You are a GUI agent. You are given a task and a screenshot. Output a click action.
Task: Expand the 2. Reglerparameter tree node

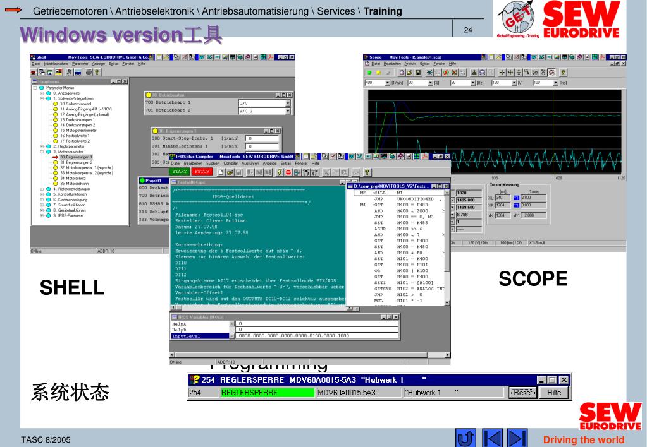pyautogui.click(x=42, y=146)
